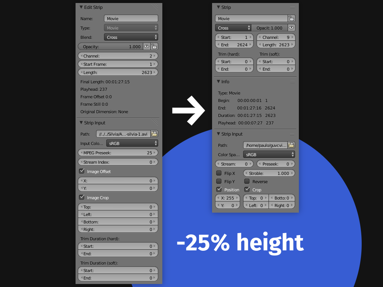Screen dimensions: 383x287
Task: Click the grip corner of the Edit Strip header
Action: (155, 7)
